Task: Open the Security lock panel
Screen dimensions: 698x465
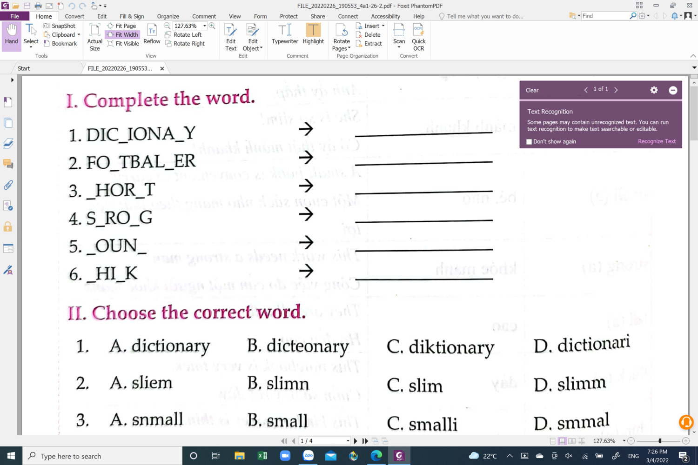Action: pos(8,227)
